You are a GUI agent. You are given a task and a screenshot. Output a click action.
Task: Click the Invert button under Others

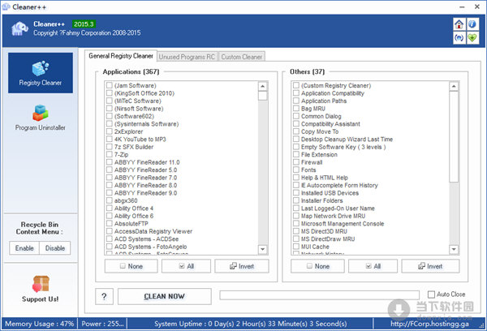430,266
